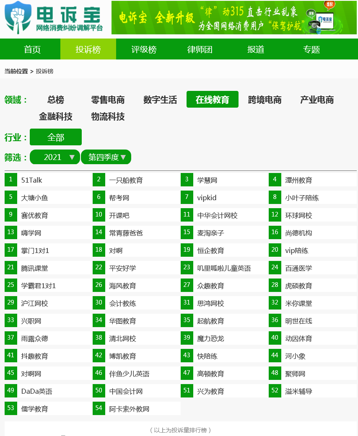Click the rank 54 green badge
The image size is (358, 436).
click(99, 408)
